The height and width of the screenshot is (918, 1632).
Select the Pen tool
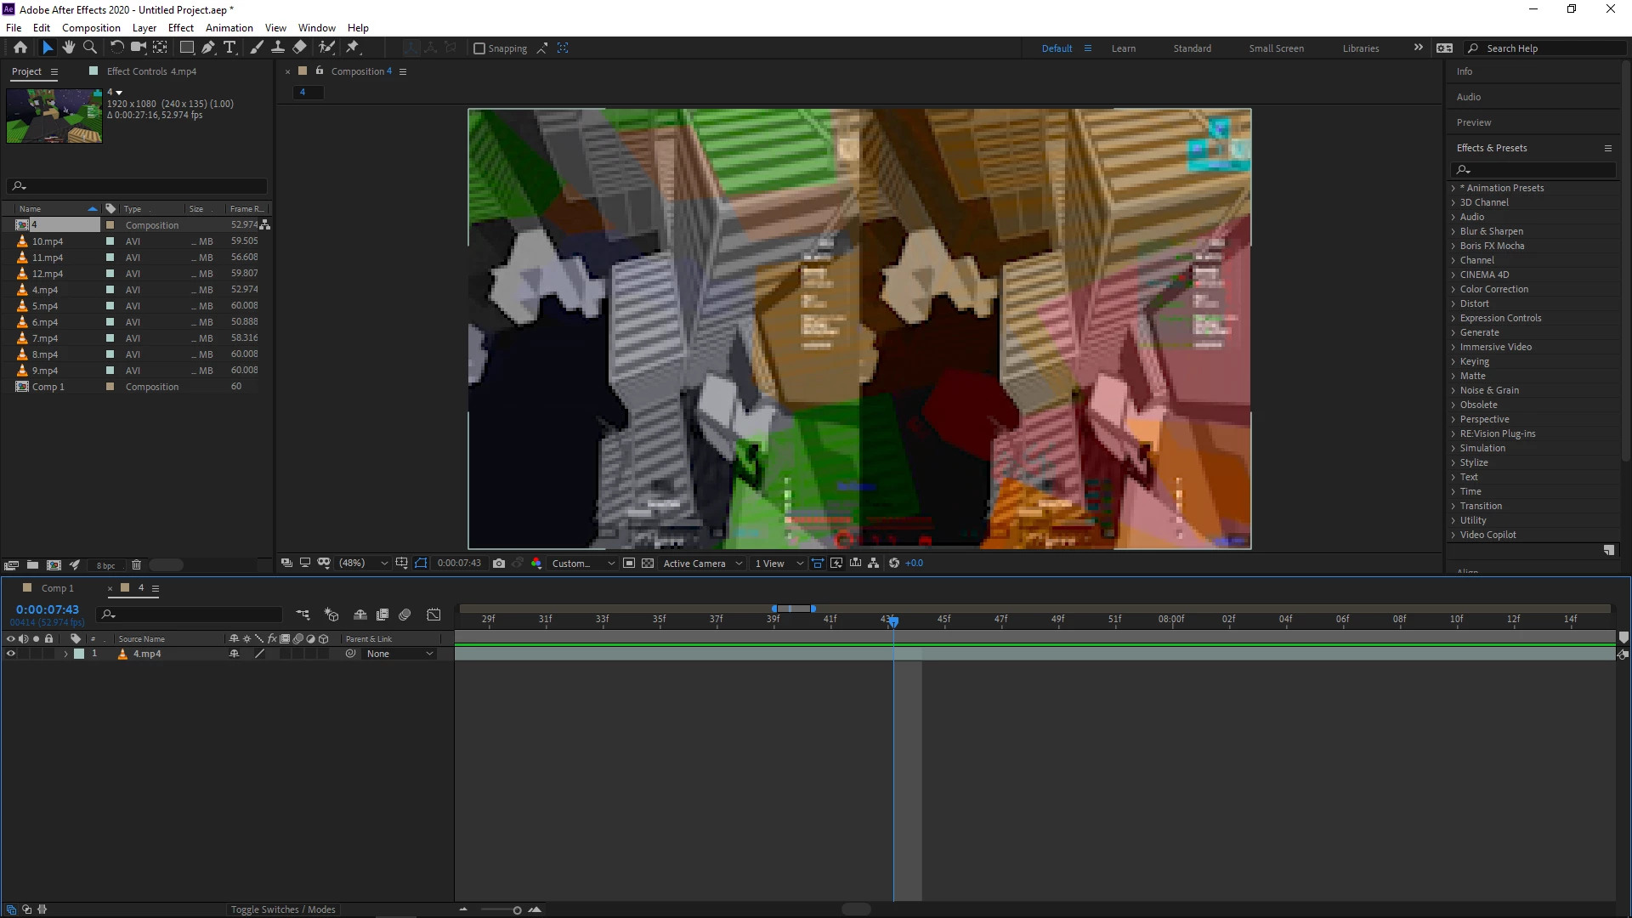(x=208, y=48)
